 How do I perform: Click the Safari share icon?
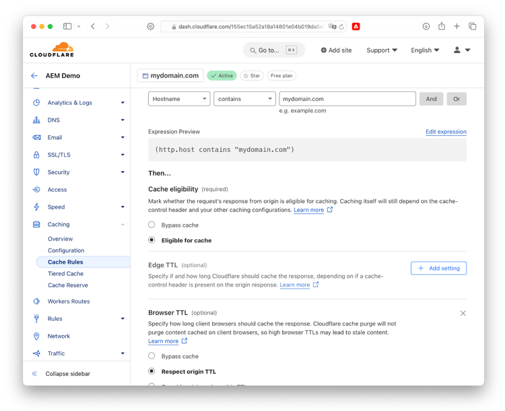point(442,26)
